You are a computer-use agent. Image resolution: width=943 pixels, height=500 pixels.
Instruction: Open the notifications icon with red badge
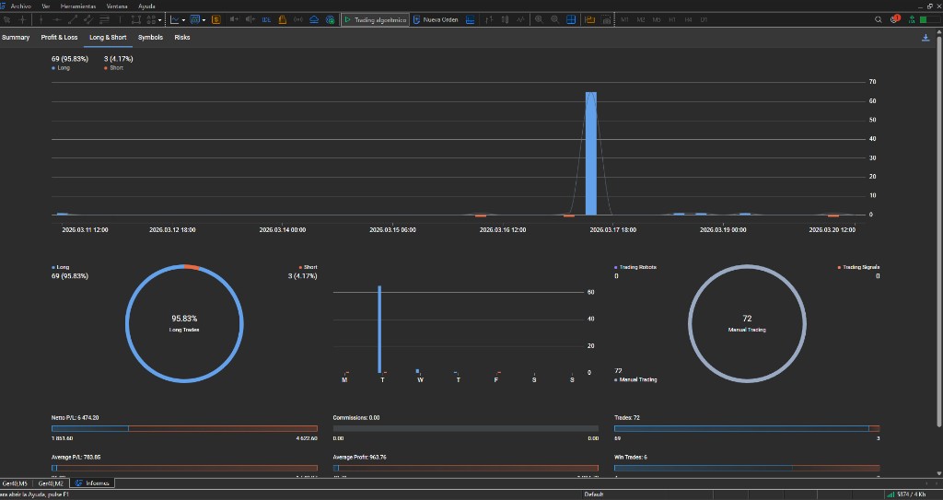pos(895,19)
